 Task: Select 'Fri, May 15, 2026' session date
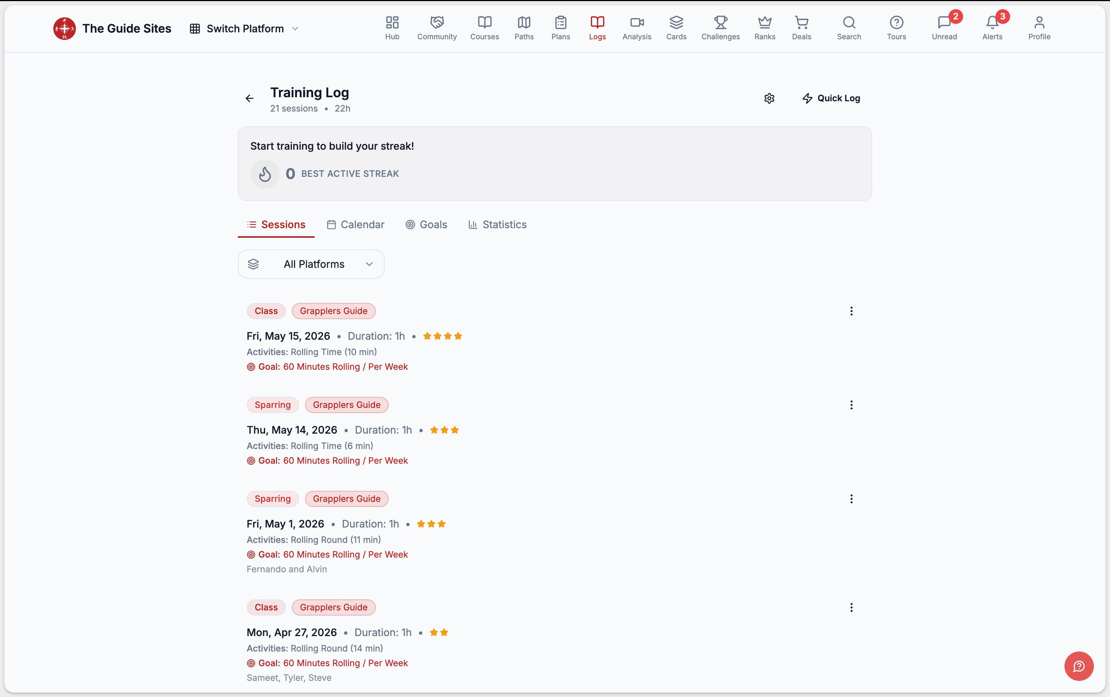point(288,336)
